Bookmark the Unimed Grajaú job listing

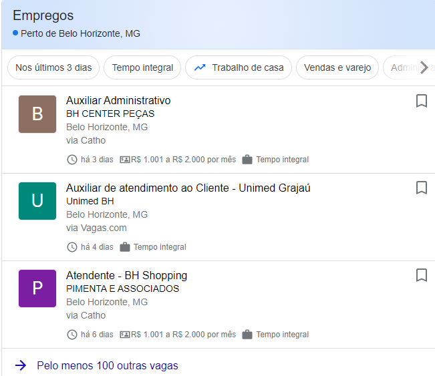pos(421,188)
